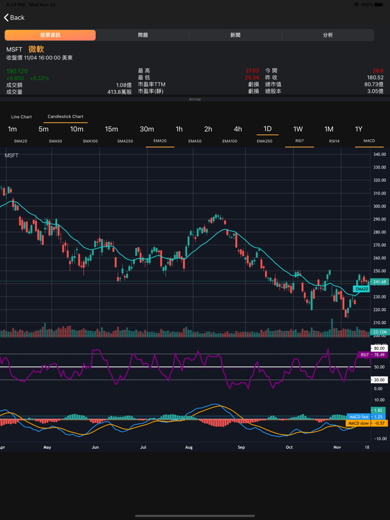Tap the 昨收 180.52 value
The width and height of the screenshot is (390, 520).
coord(375,77)
